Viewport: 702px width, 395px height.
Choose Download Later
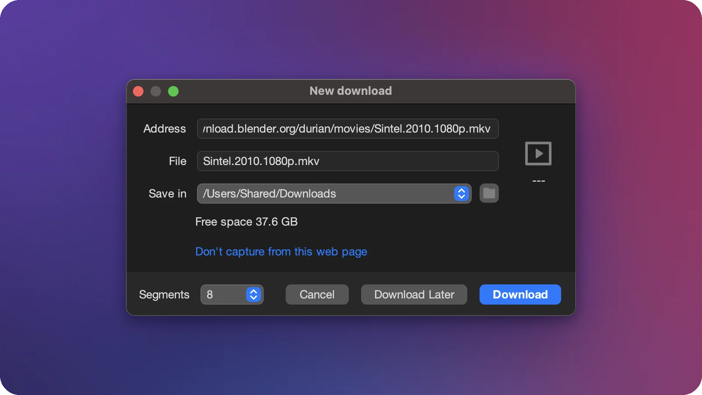pyautogui.click(x=414, y=294)
